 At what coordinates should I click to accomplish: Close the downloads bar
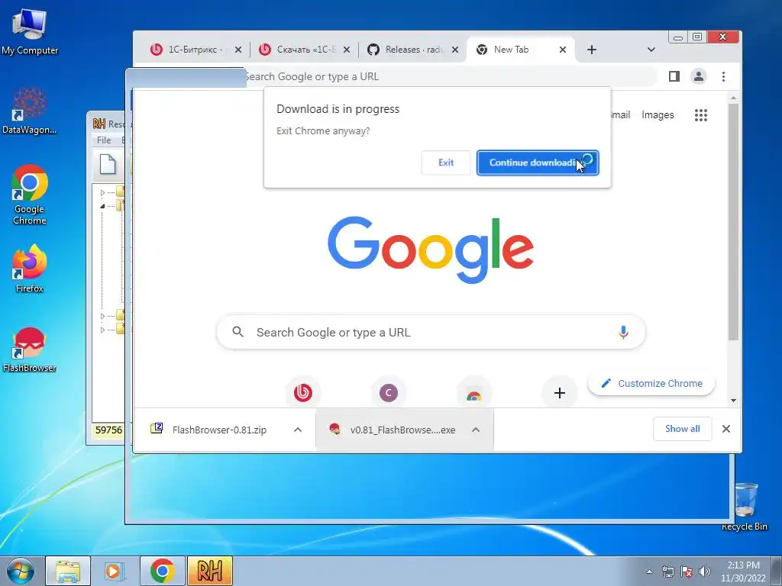coord(726,429)
